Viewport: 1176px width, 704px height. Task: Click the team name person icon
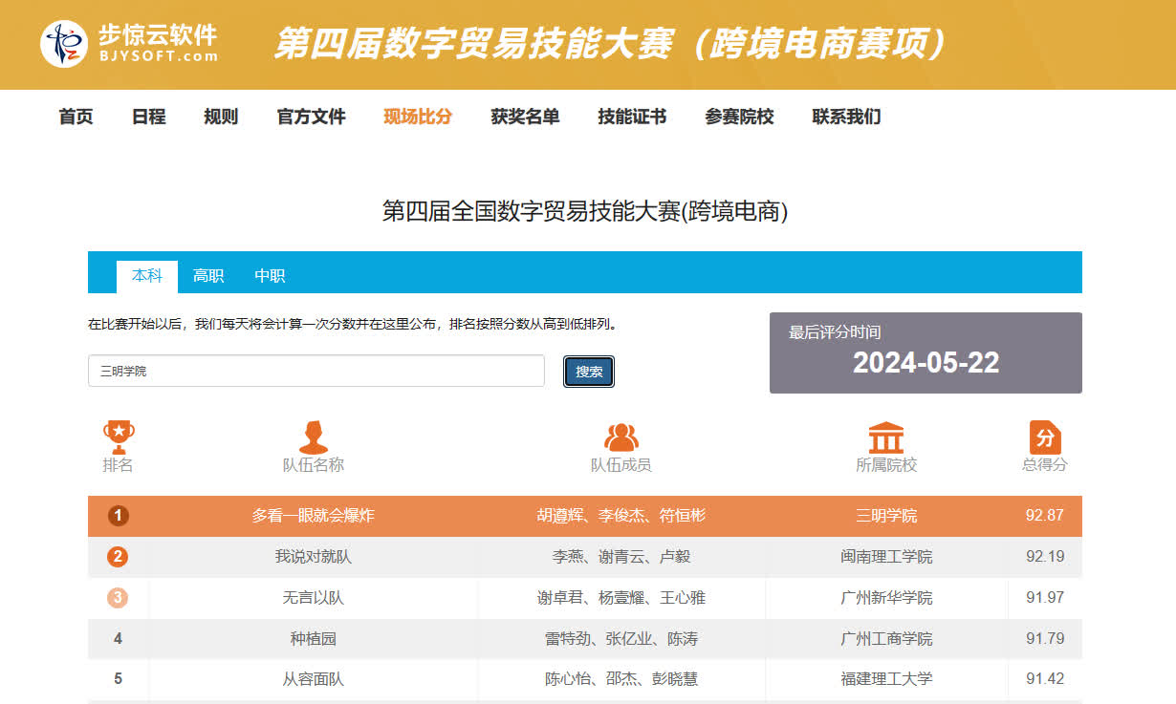(313, 437)
